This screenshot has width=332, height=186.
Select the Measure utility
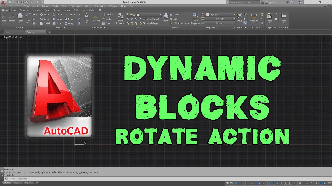point(254,18)
